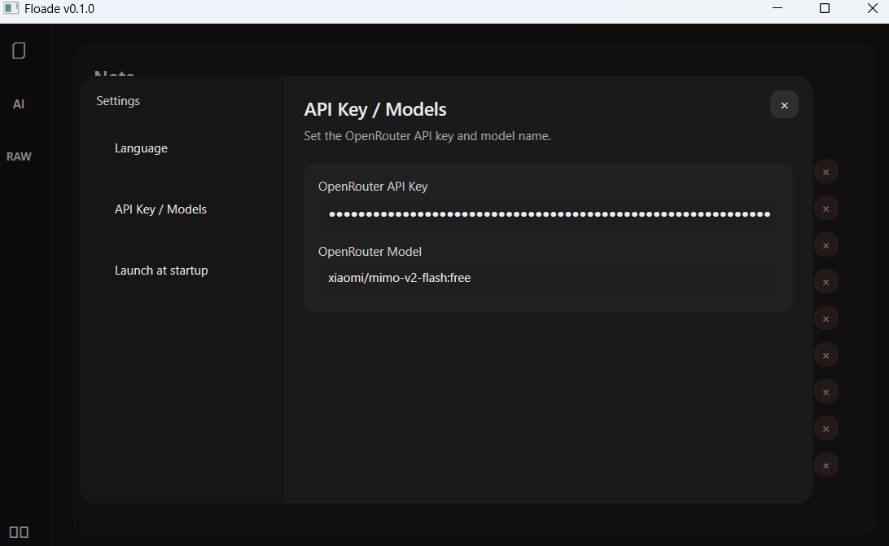889x546 pixels.
Task: Edit the xiaomi/mimo-v2-flash:free model text
Action: (399, 278)
